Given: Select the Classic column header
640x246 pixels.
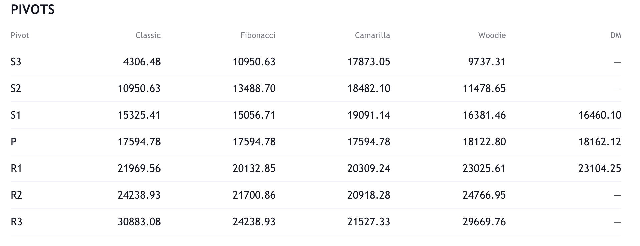Looking at the screenshot, I should tap(148, 35).
